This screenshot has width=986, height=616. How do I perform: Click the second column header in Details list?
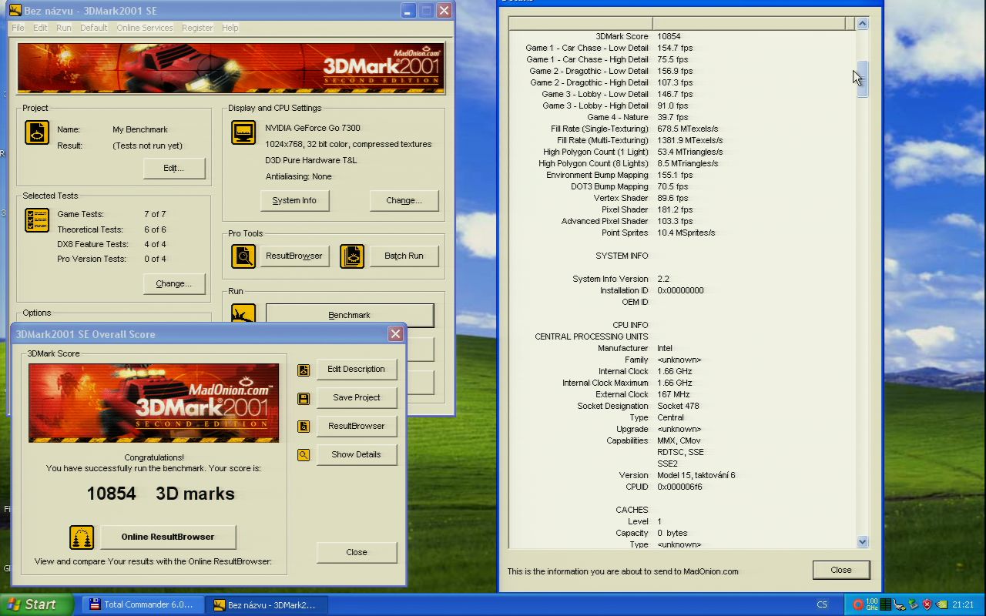point(749,24)
